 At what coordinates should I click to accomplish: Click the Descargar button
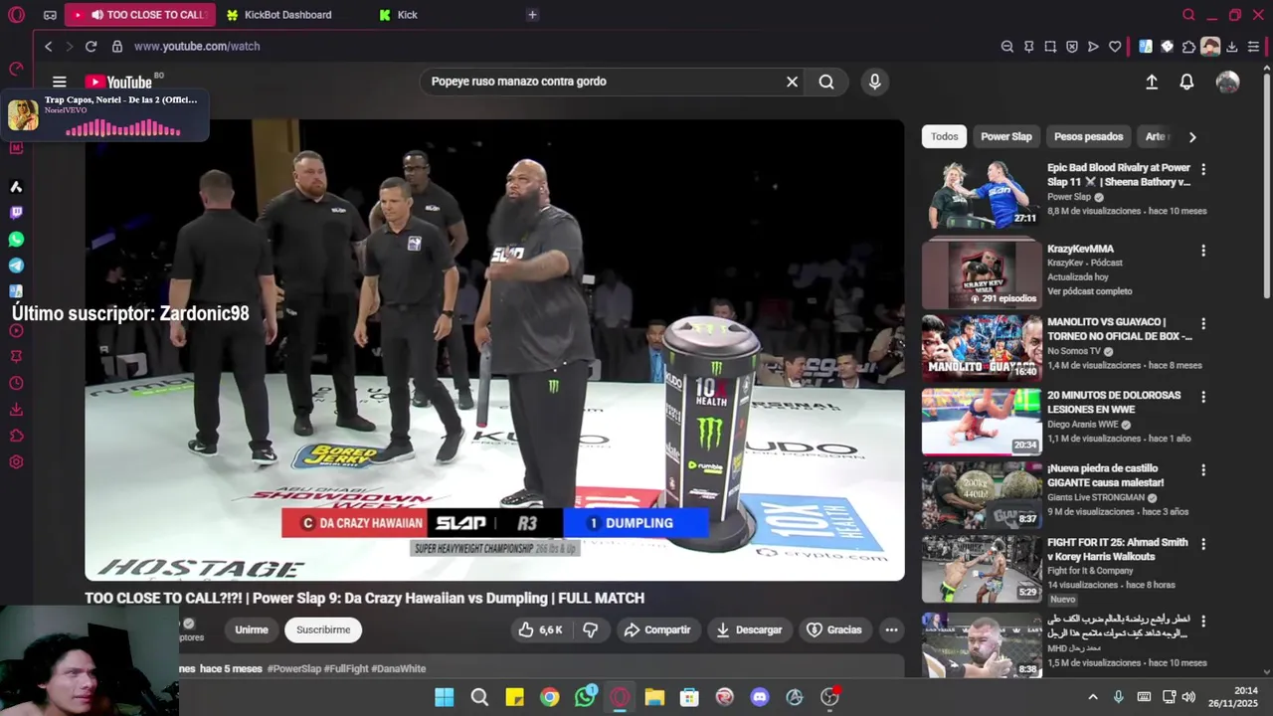coord(749,629)
